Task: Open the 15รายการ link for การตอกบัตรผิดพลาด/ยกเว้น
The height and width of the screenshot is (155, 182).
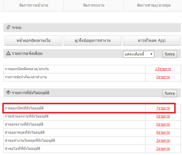Action: [x=163, y=69]
